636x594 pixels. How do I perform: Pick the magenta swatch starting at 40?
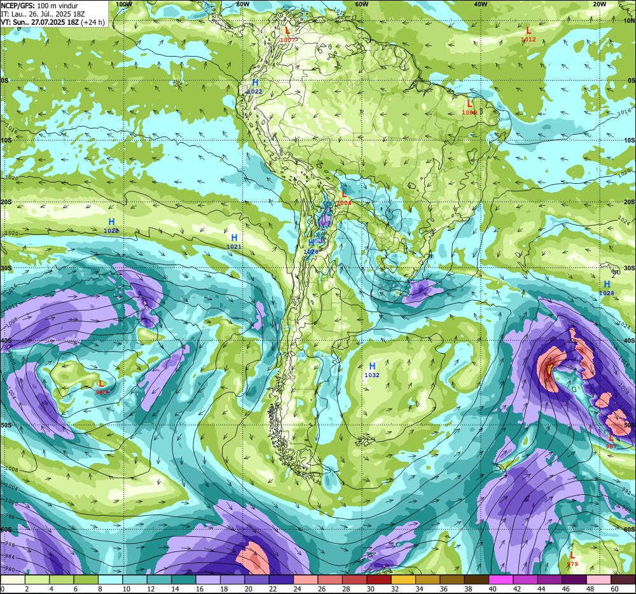click(x=501, y=580)
